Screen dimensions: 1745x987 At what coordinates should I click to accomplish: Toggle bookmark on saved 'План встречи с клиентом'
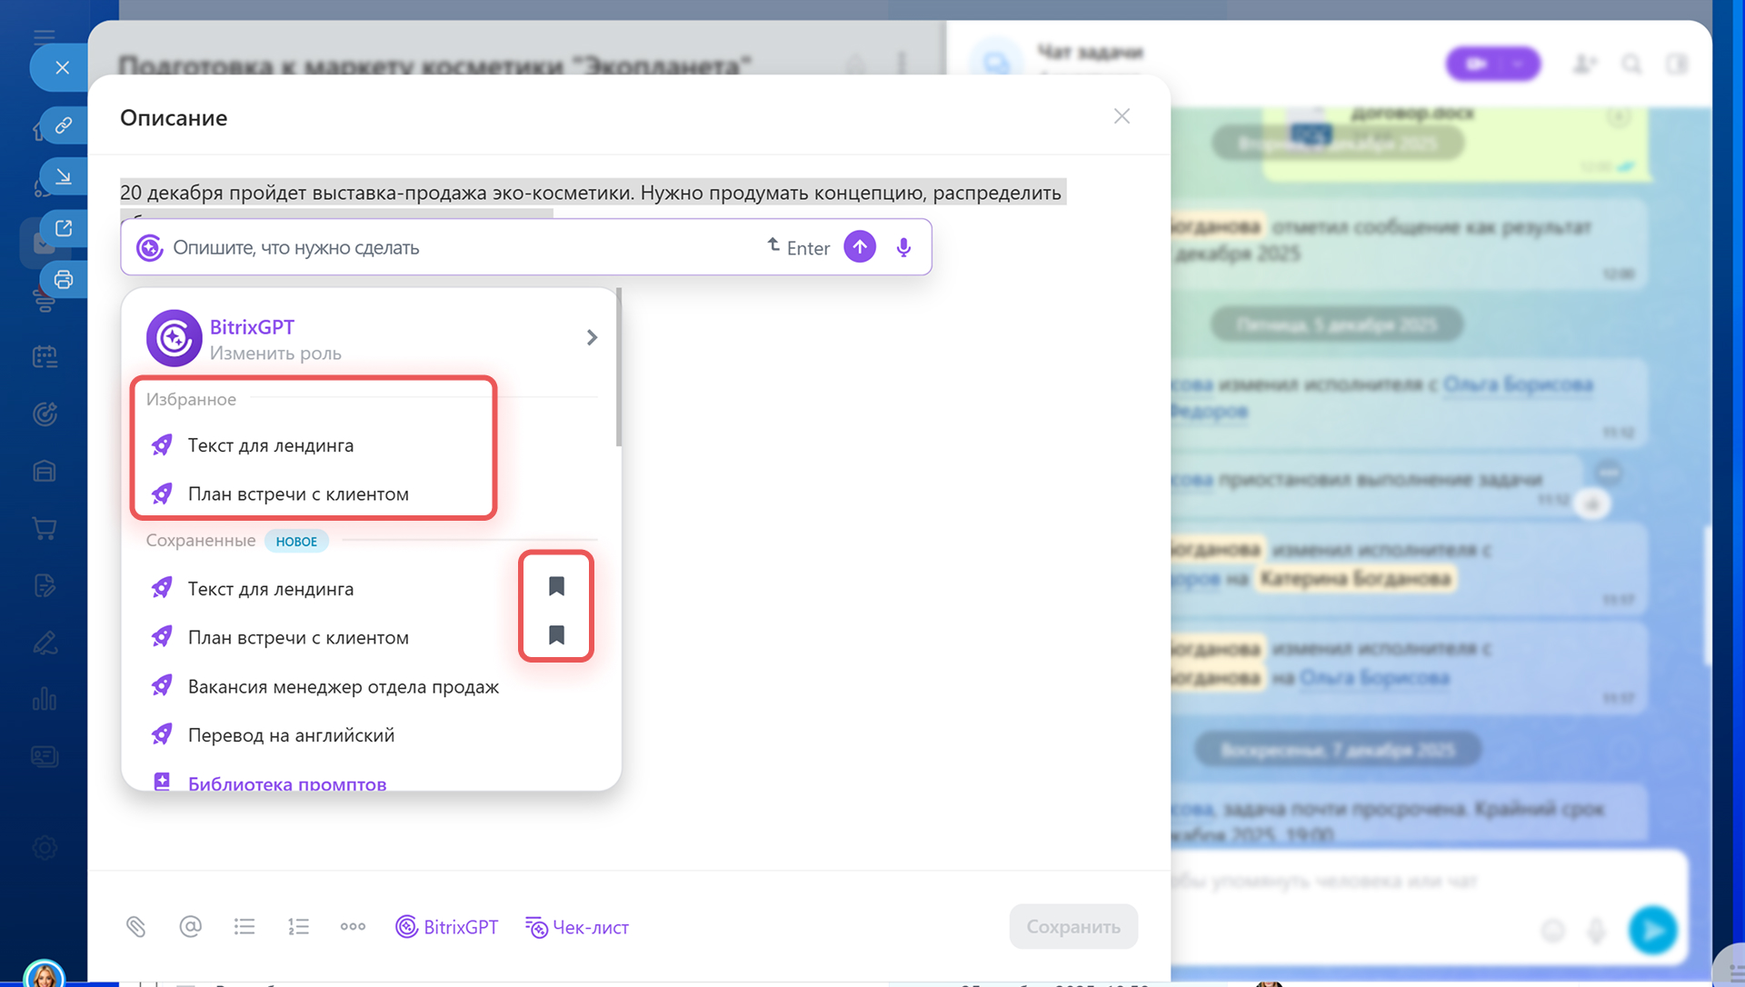coord(556,635)
